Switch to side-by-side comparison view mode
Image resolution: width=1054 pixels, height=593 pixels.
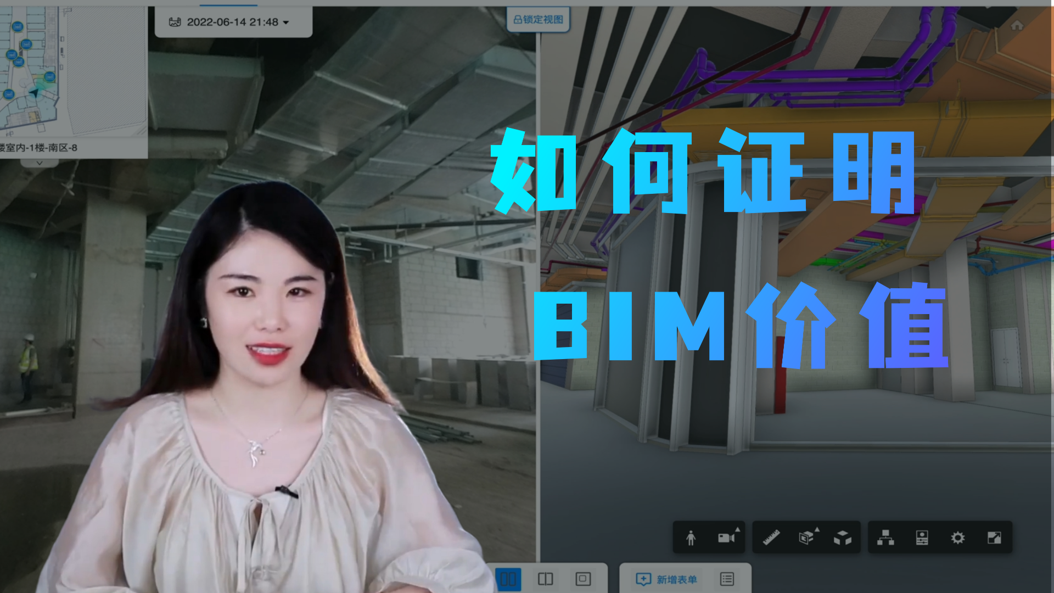(545, 578)
